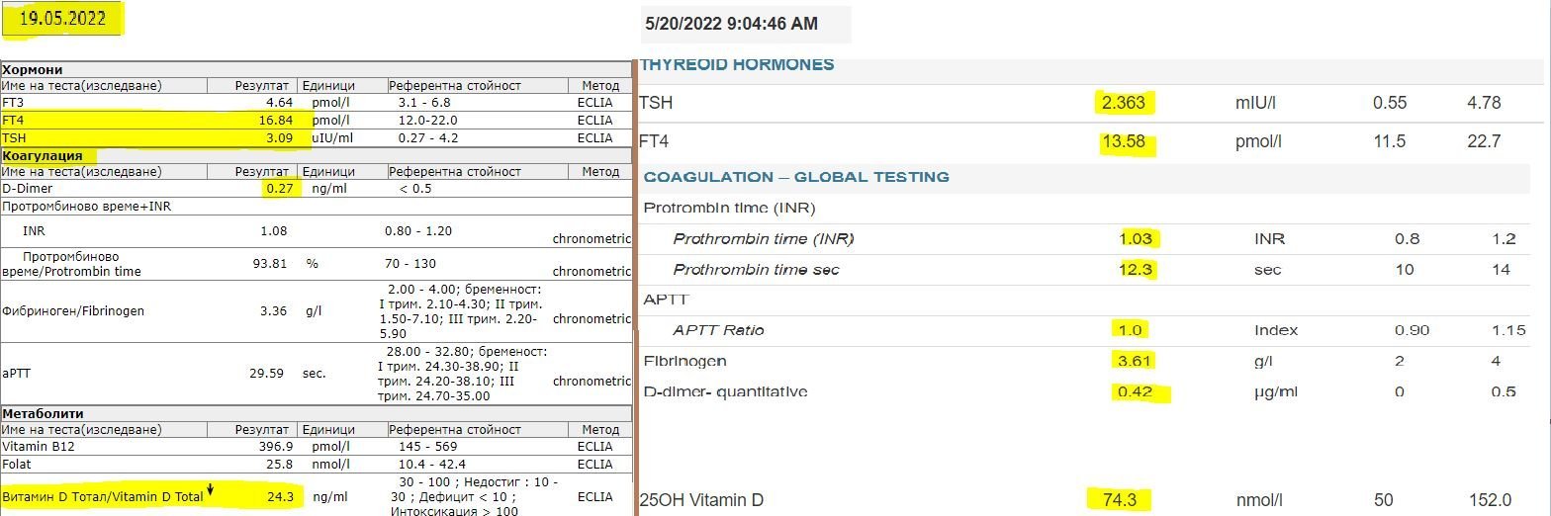
Task: Select the D-dimer- quantitative label
Action: (725, 392)
